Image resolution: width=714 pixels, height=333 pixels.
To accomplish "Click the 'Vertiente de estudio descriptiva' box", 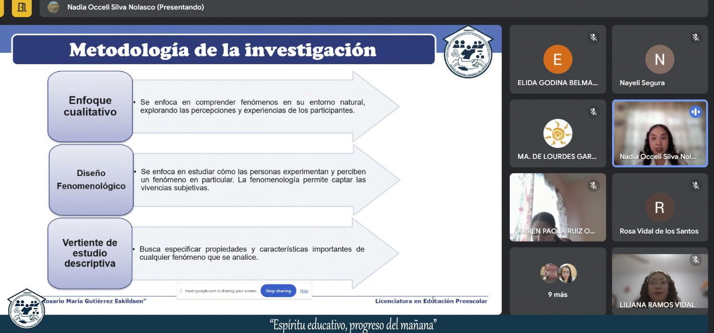I will tap(90, 254).
